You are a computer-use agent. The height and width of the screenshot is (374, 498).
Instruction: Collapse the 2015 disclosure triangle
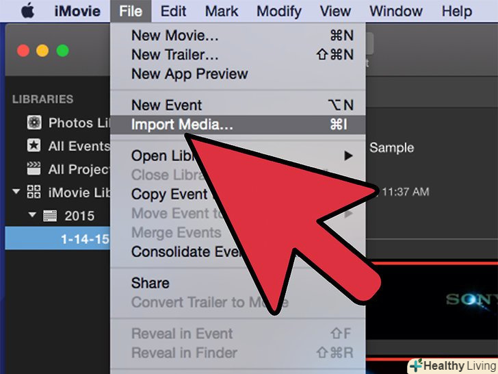click(32, 214)
